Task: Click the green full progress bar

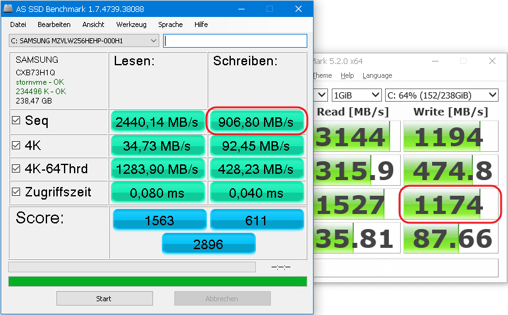Action: (x=157, y=281)
